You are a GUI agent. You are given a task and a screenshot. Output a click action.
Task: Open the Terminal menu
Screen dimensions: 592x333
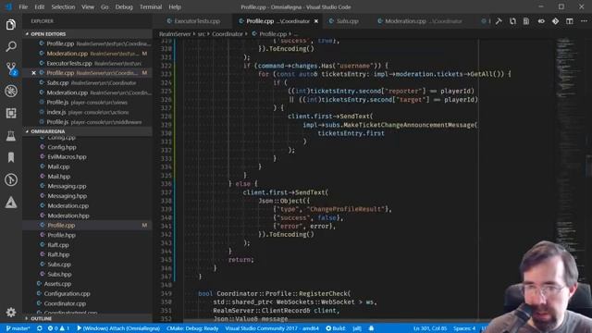(x=151, y=6)
